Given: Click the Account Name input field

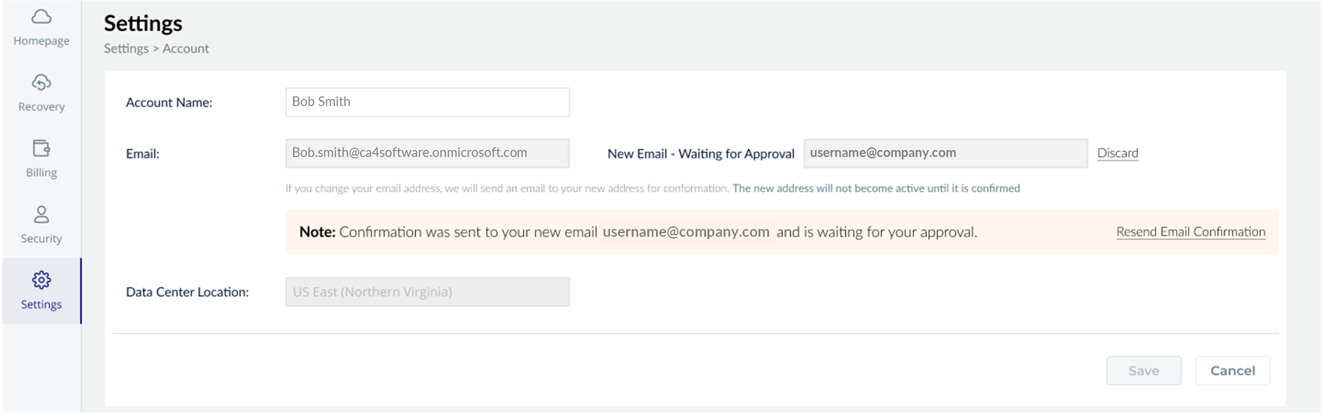Looking at the screenshot, I should point(427,101).
